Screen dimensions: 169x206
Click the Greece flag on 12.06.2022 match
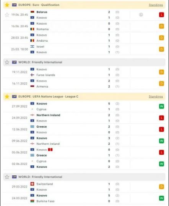(32, 127)
